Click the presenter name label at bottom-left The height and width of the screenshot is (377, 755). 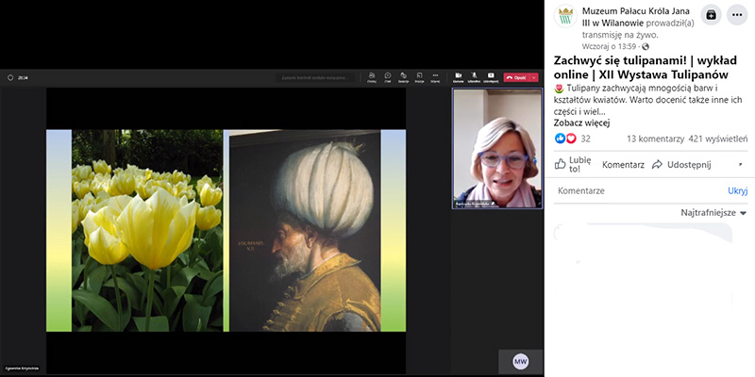point(21,369)
